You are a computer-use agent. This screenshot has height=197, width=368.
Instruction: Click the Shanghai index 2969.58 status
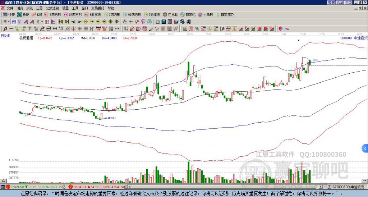click(x=36, y=187)
